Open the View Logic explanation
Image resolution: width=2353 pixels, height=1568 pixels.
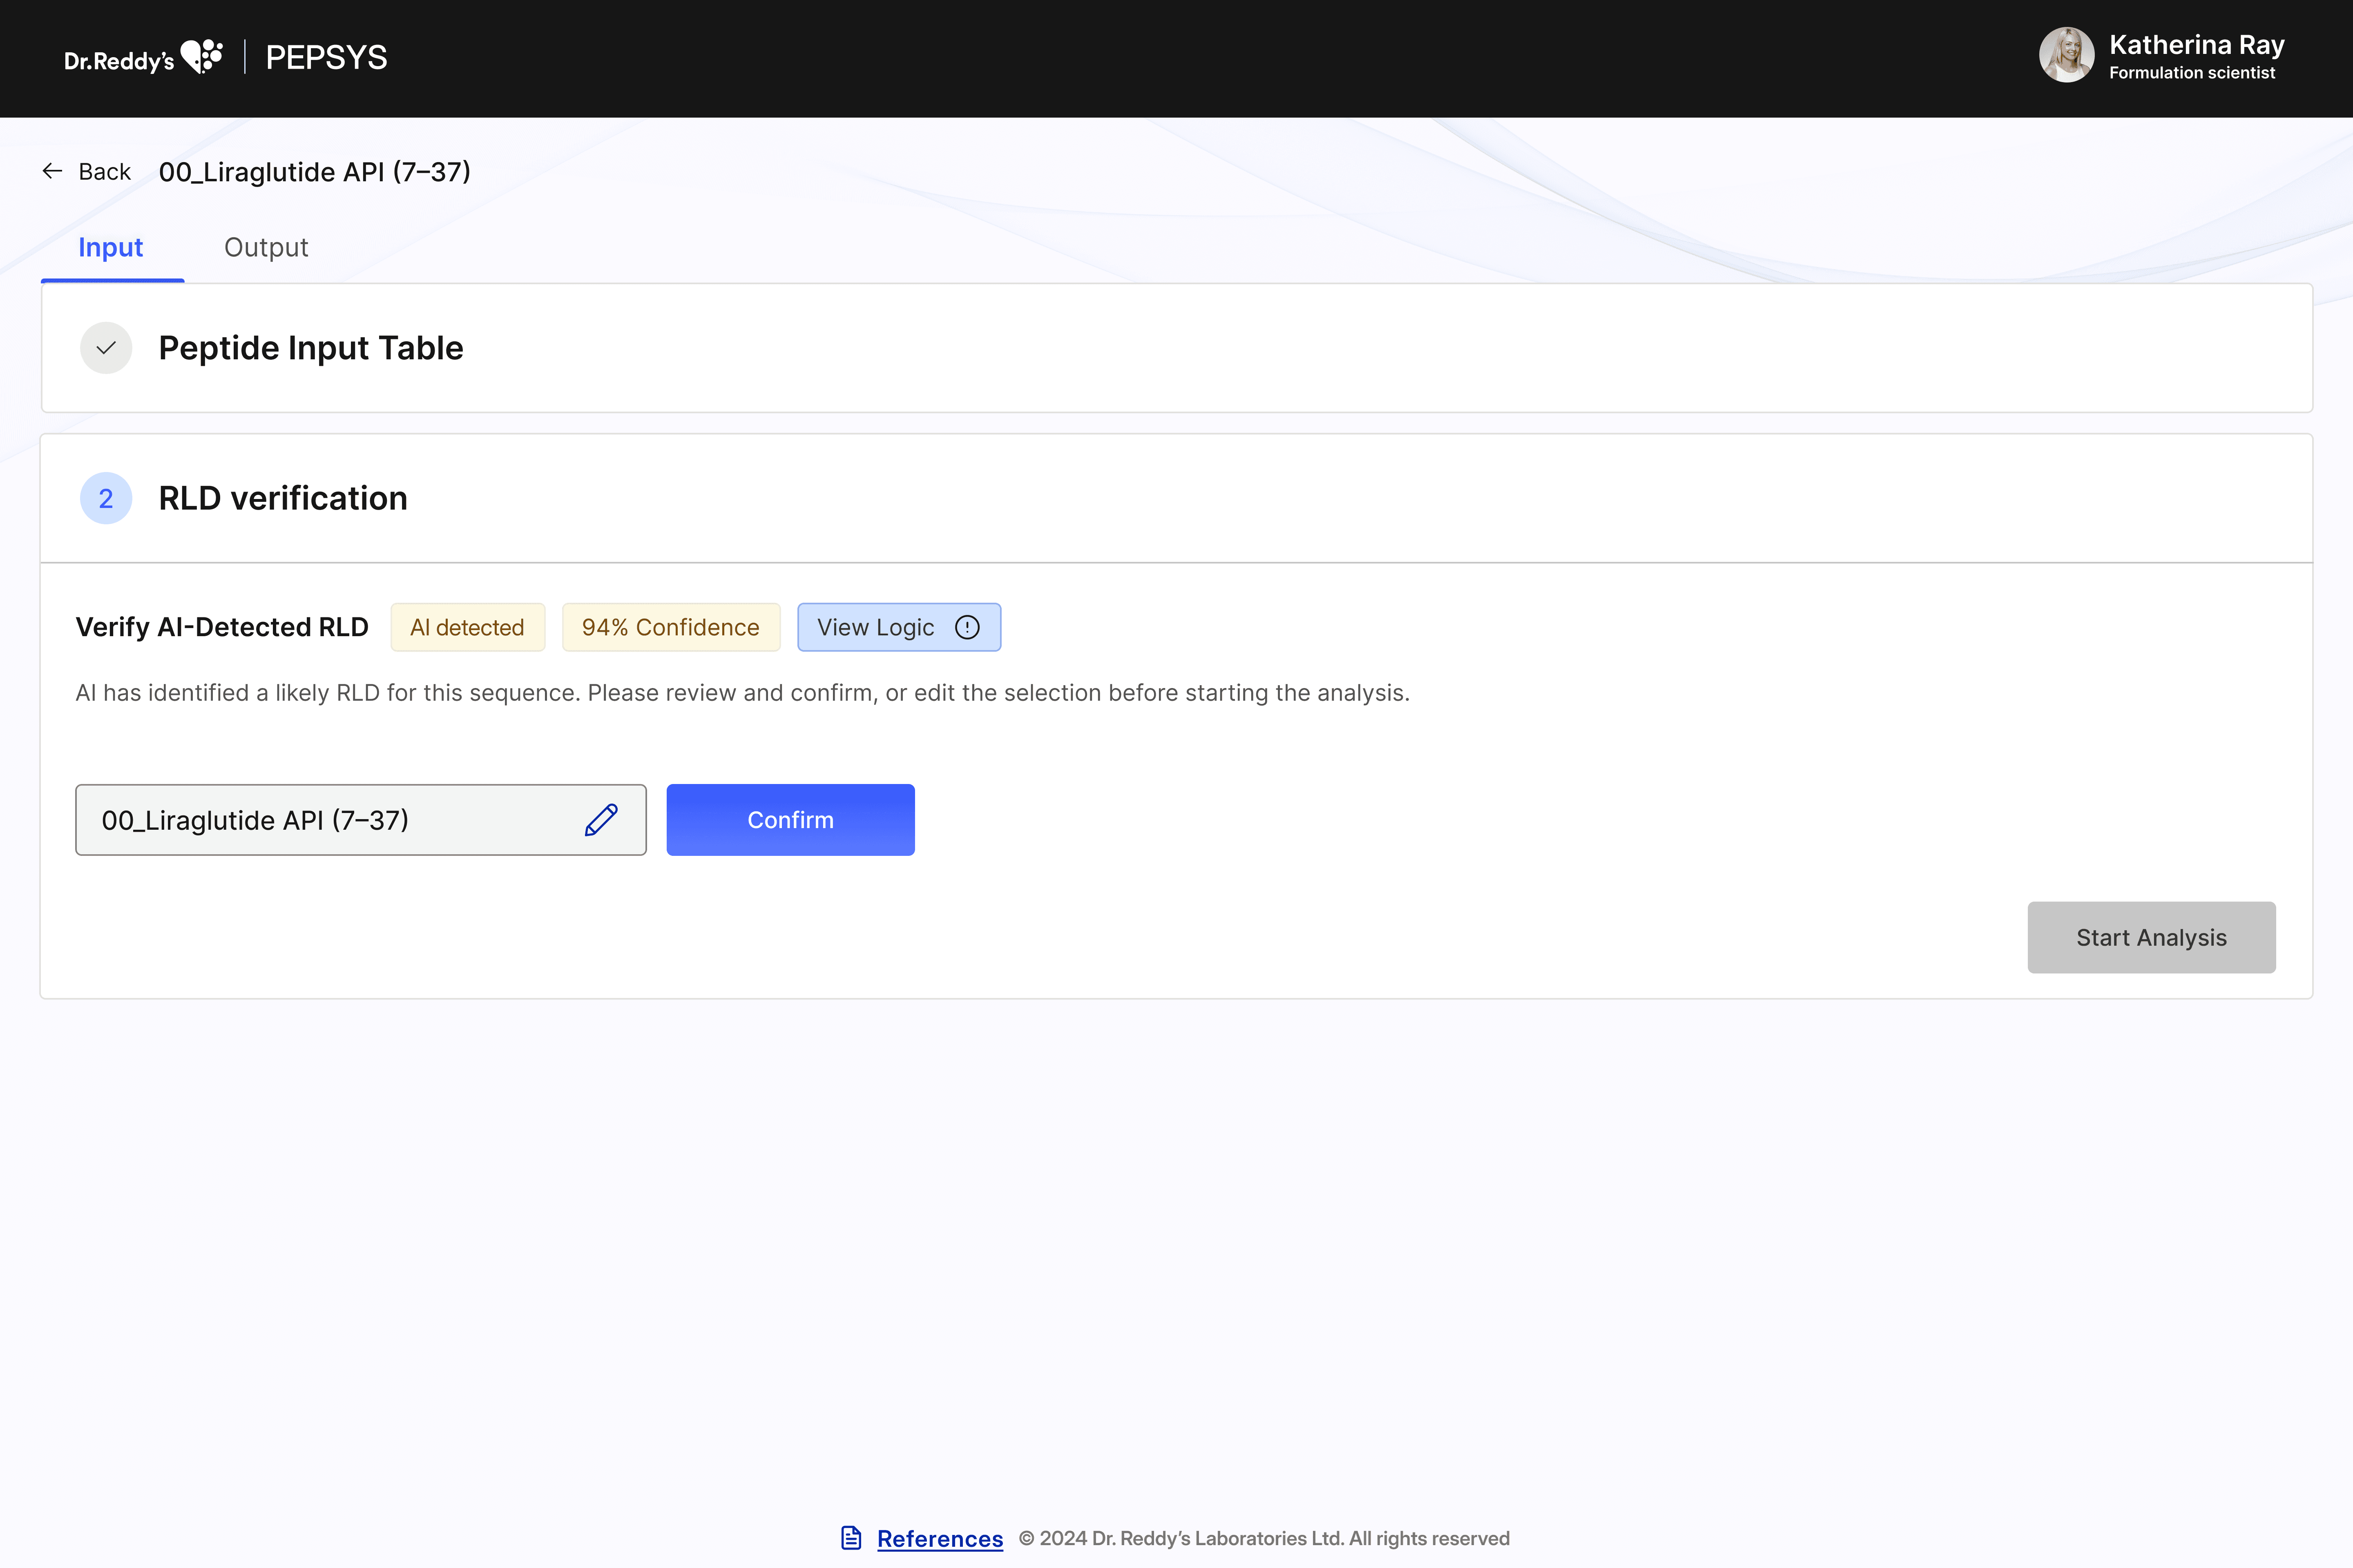click(x=876, y=627)
